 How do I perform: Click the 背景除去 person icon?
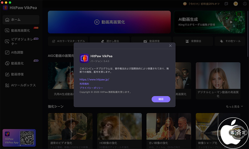[x=187, y=41]
